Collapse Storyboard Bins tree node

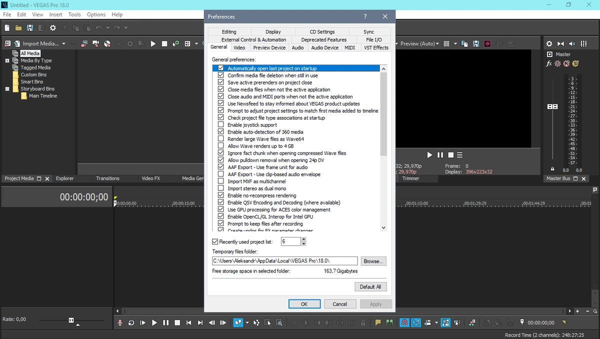[7, 89]
